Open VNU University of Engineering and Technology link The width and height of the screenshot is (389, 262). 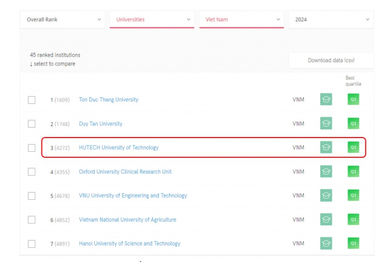tap(133, 195)
